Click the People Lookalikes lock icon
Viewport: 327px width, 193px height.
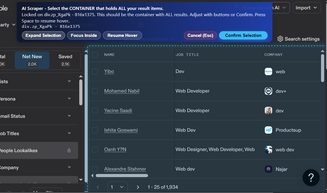coord(69,150)
